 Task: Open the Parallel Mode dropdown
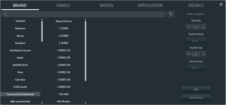point(196,41)
